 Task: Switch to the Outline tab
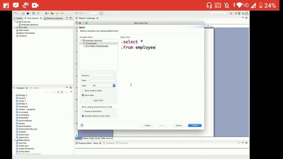pyautogui.click(x=34, y=88)
